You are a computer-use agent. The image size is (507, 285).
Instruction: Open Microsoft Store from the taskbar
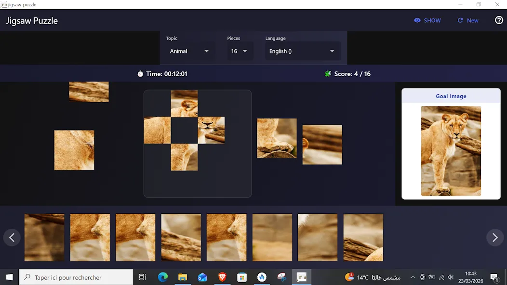click(x=242, y=277)
